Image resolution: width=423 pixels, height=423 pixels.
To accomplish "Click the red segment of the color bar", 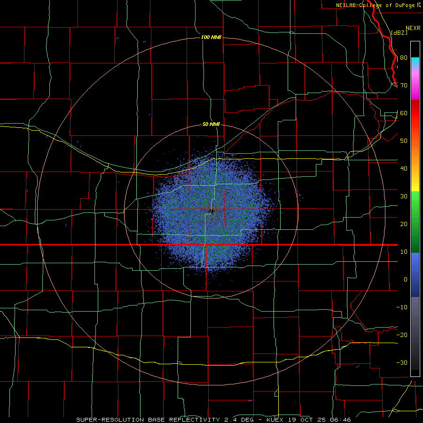I will point(415,113).
